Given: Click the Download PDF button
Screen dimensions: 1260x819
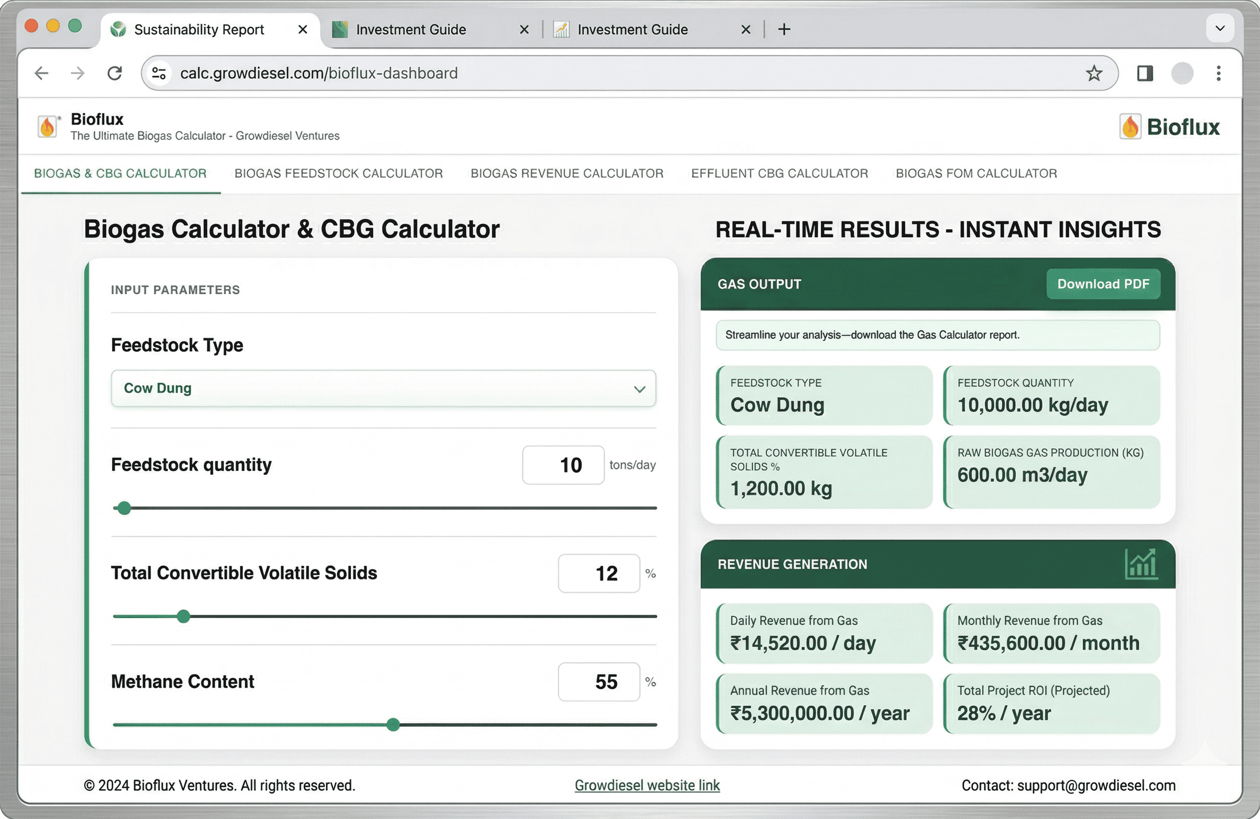Looking at the screenshot, I should coord(1103,284).
